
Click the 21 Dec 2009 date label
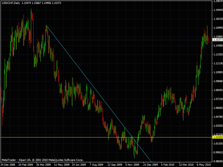coord(151,165)
